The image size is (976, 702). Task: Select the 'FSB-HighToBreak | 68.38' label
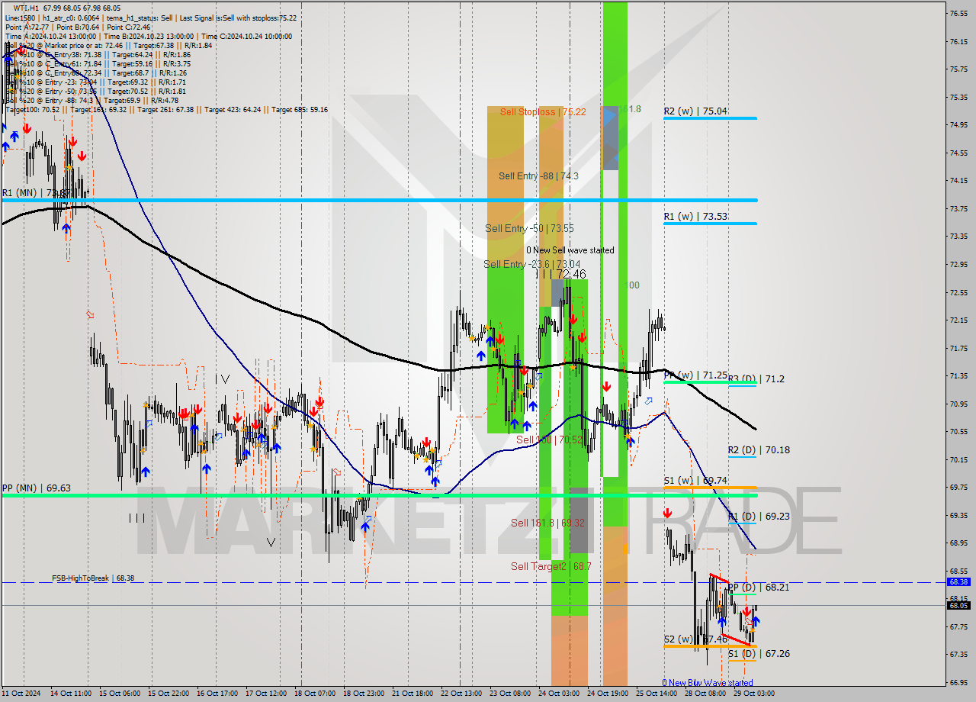[93, 578]
